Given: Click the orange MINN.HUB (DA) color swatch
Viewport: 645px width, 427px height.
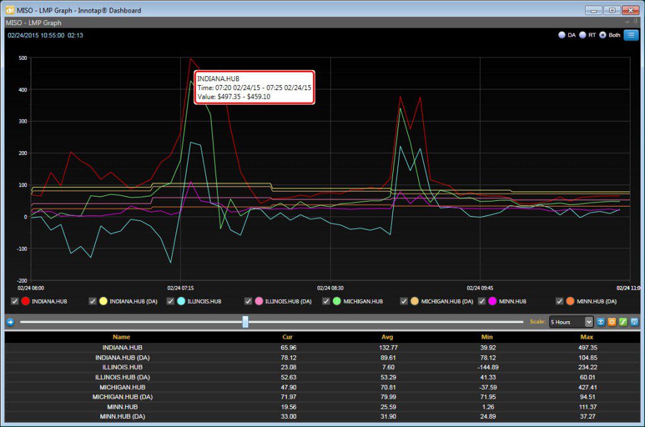Looking at the screenshot, I should pos(570,301).
